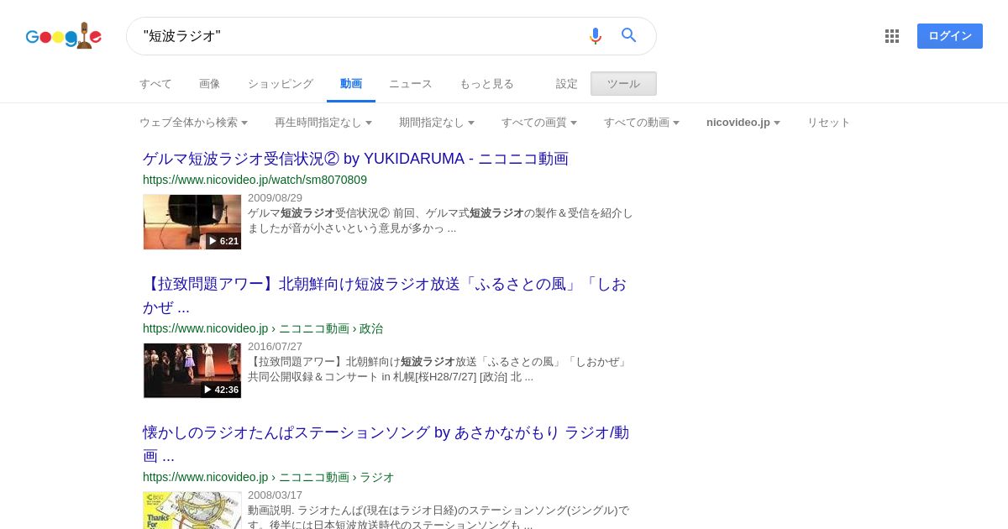Expand すべての動画 dropdown
The height and width of the screenshot is (529, 1008).
tap(642, 123)
